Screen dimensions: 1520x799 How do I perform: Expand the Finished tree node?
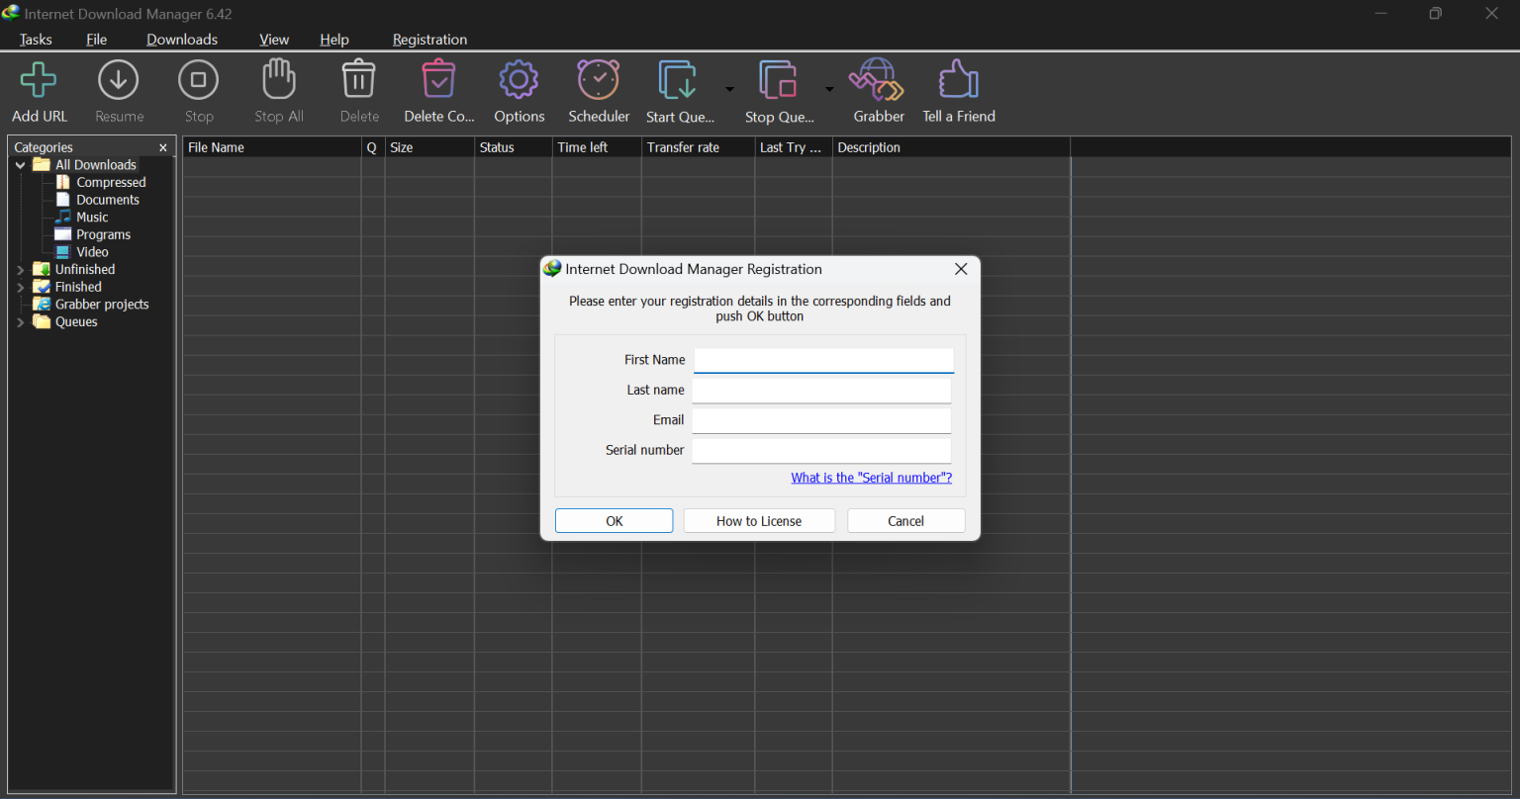pyautogui.click(x=21, y=287)
